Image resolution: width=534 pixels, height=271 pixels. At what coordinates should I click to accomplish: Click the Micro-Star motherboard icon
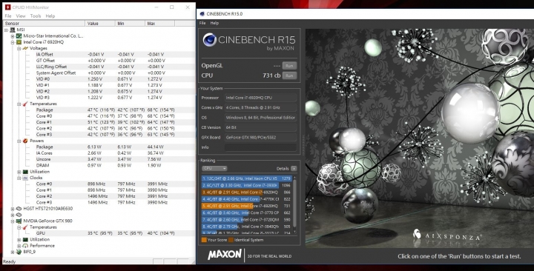point(19,36)
